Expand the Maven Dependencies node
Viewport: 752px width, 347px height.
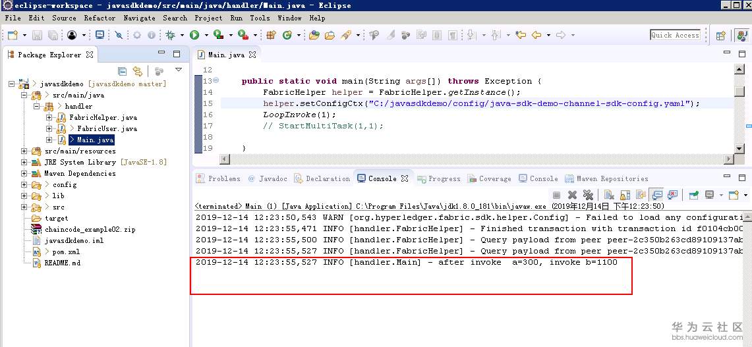(24, 174)
